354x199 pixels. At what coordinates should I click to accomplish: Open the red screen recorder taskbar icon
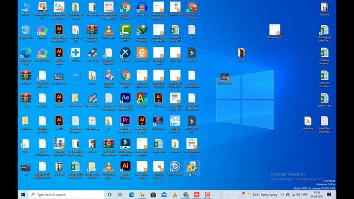point(197,195)
